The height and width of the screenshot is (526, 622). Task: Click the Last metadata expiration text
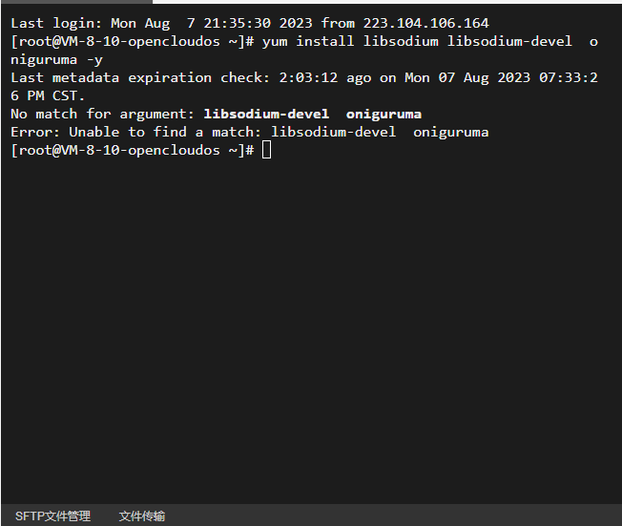111,77
